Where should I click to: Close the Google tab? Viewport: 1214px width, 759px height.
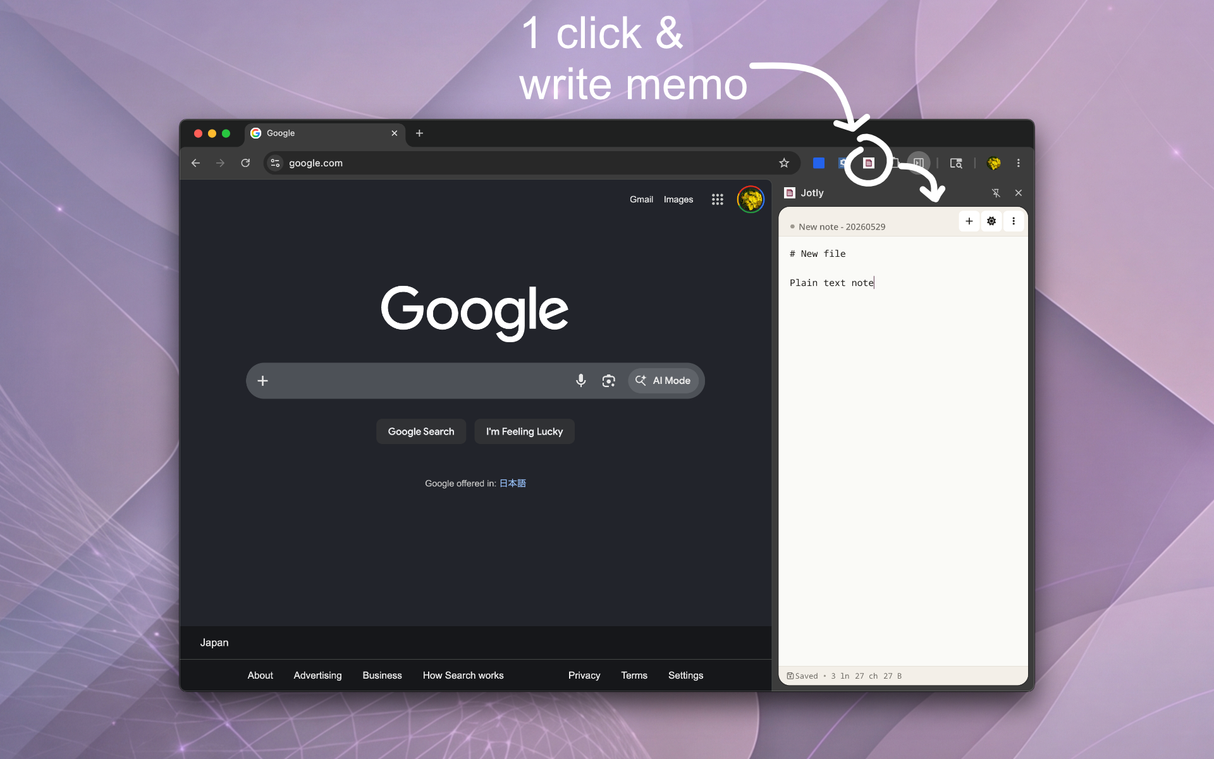[394, 133]
